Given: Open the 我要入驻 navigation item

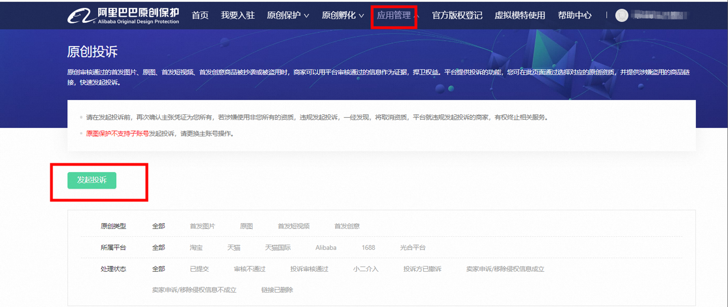Looking at the screenshot, I should click(237, 15).
